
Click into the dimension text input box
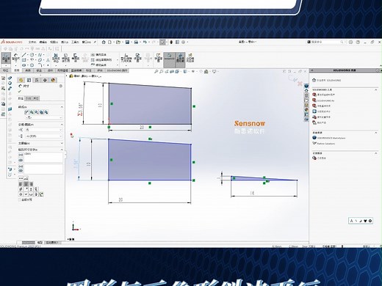point(43,157)
